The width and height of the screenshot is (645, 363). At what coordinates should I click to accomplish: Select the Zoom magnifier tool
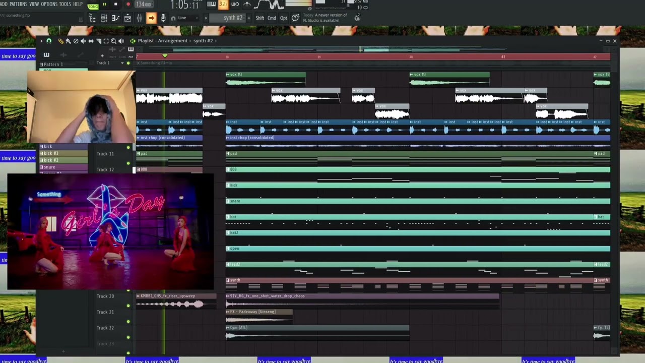[113, 41]
